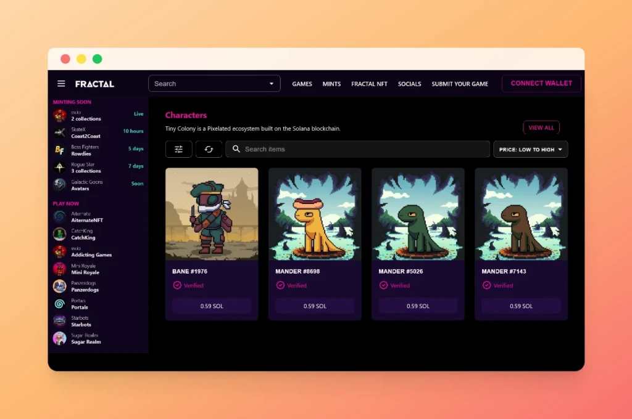Click the CatchKing game icon

pos(60,234)
